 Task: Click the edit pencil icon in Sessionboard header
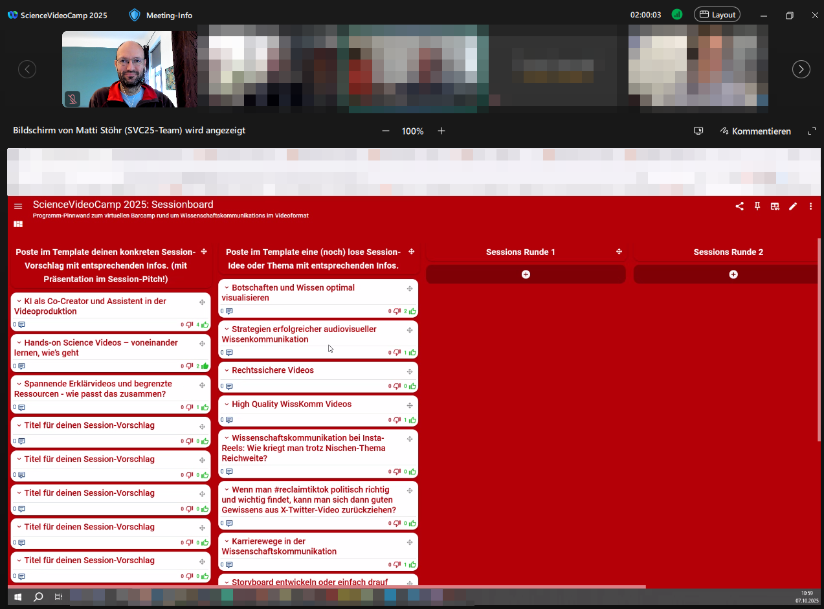(x=793, y=206)
